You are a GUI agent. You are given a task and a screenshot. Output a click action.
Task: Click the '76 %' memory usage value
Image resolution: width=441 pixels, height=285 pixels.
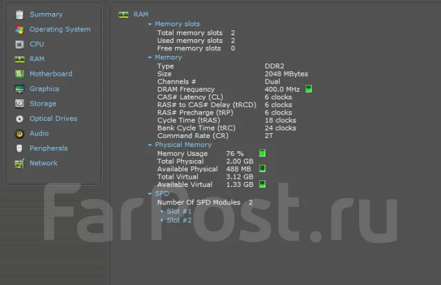click(235, 153)
